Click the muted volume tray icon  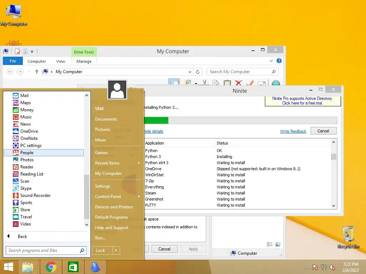click(332, 268)
